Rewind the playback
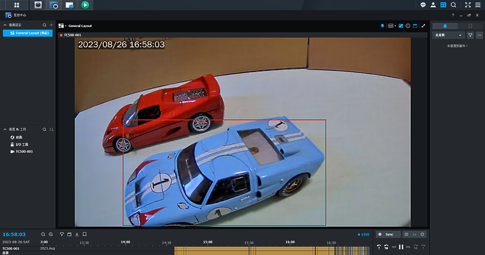The image size is (485, 255). click(x=394, y=247)
